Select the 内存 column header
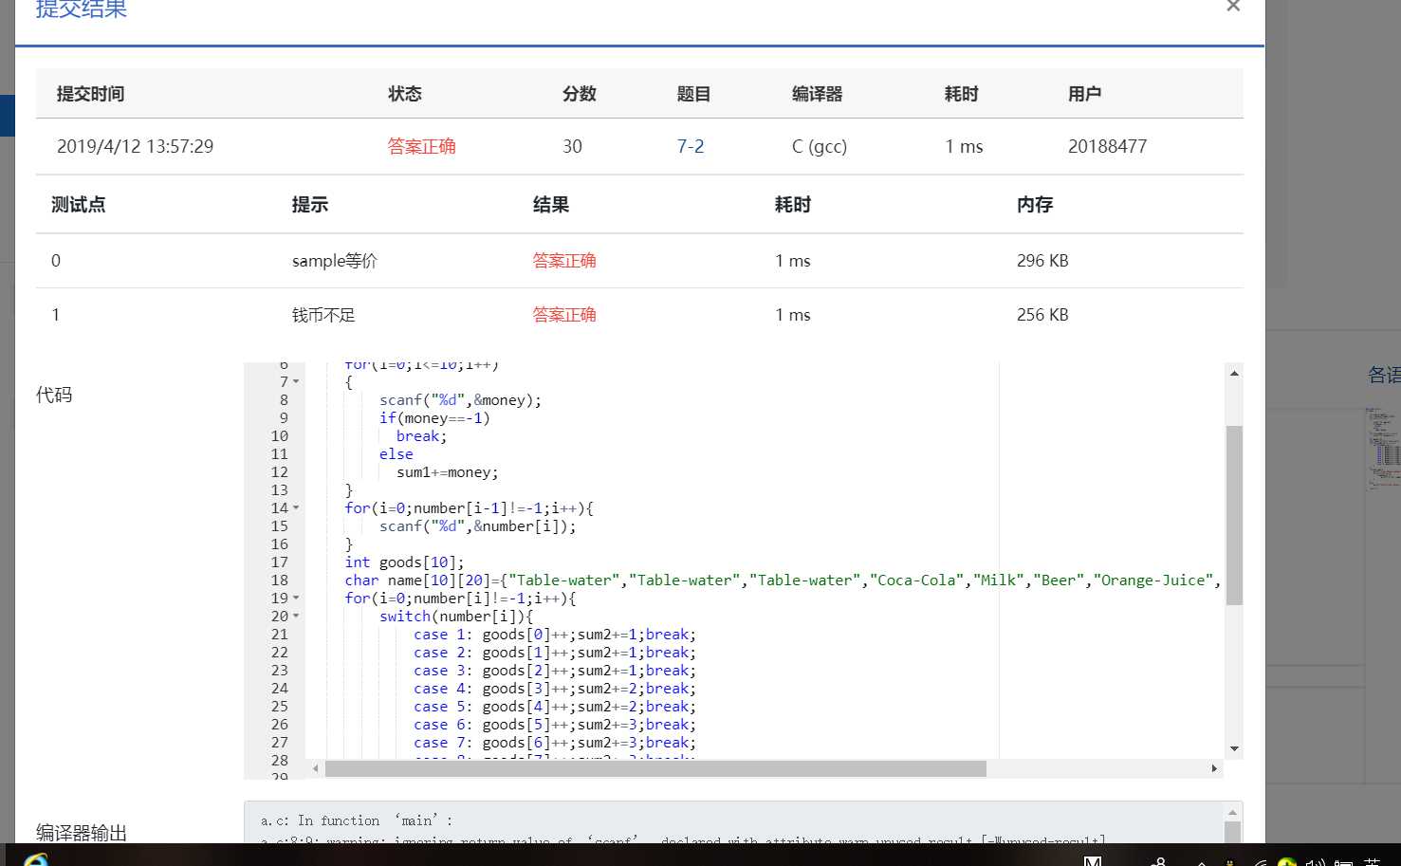 pyautogui.click(x=1035, y=205)
